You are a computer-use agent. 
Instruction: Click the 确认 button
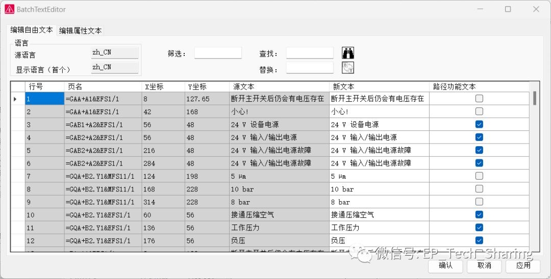click(x=446, y=266)
